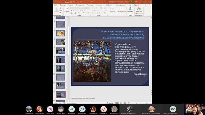Open the Рисование drawing dropdown
The height and width of the screenshot is (115, 205).
pyautogui.click(x=112, y=10)
